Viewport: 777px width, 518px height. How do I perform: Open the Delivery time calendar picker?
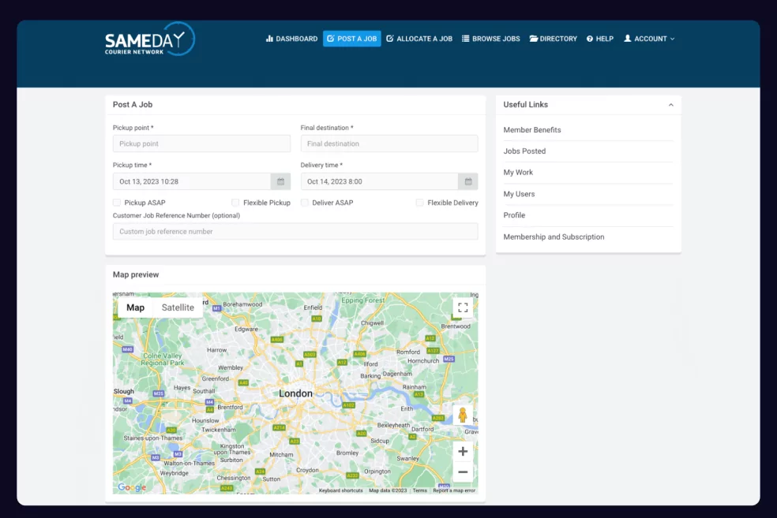point(468,181)
